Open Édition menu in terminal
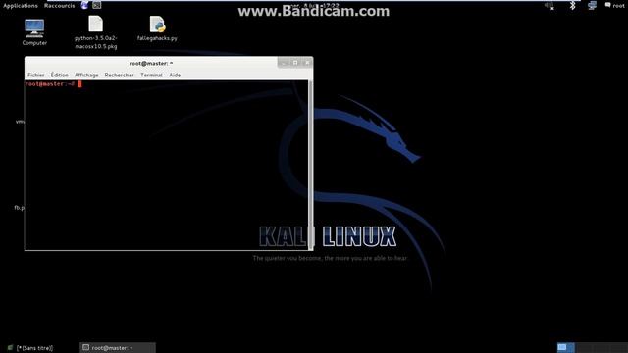This screenshot has width=628, height=353. pos(59,75)
